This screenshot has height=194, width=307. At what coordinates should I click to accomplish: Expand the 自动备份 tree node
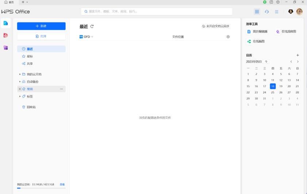(x=20, y=82)
